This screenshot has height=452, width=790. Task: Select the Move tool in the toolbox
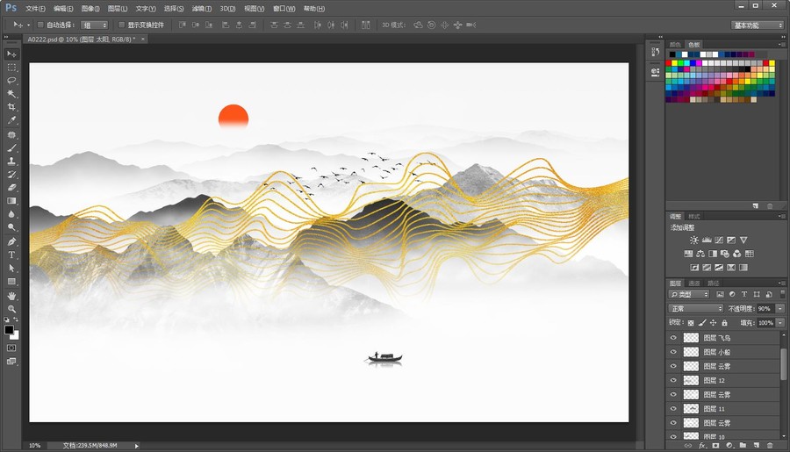tap(11, 54)
